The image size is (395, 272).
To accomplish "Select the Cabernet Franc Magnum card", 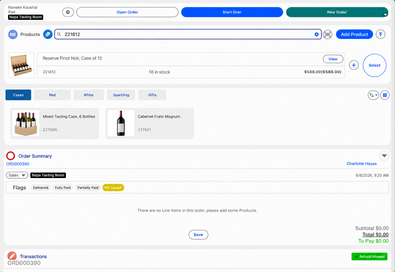I will [150, 123].
